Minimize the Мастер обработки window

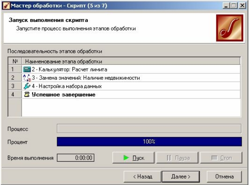pos(226,6)
